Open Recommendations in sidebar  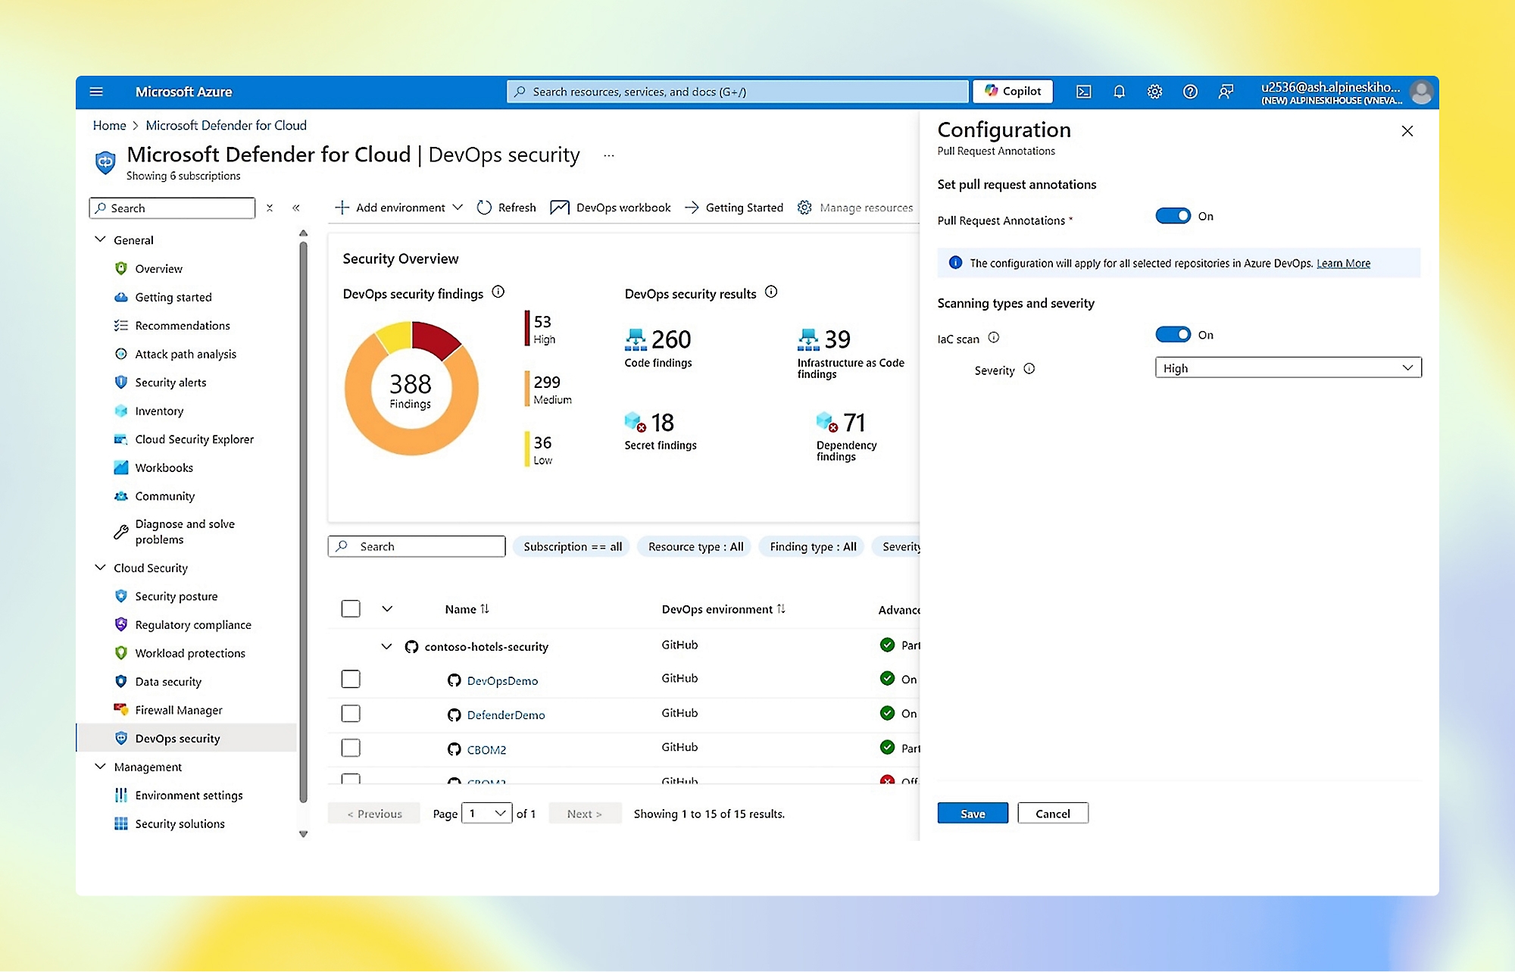(x=183, y=325)
